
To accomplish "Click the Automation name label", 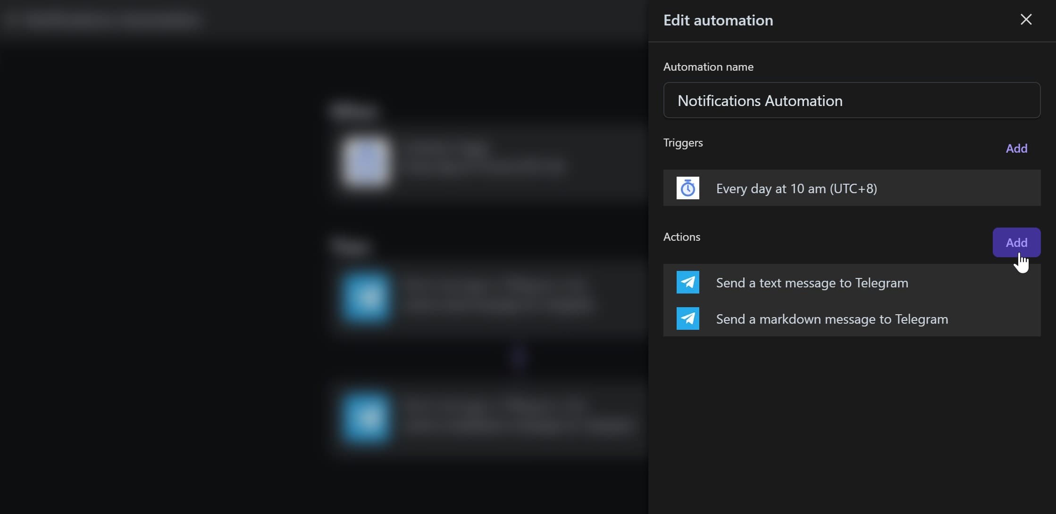I will click(x=708, y=66).
